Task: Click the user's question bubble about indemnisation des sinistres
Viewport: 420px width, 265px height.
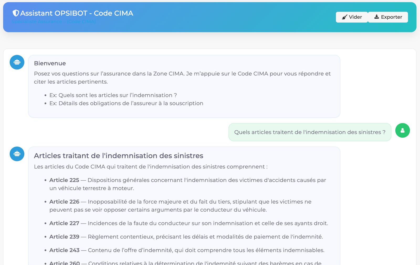Action: [x=310, y=132]
